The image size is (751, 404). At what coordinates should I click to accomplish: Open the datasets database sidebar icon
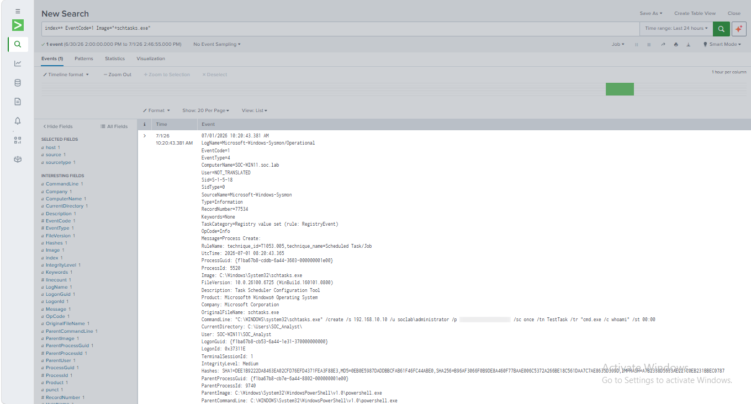[18, 83]
